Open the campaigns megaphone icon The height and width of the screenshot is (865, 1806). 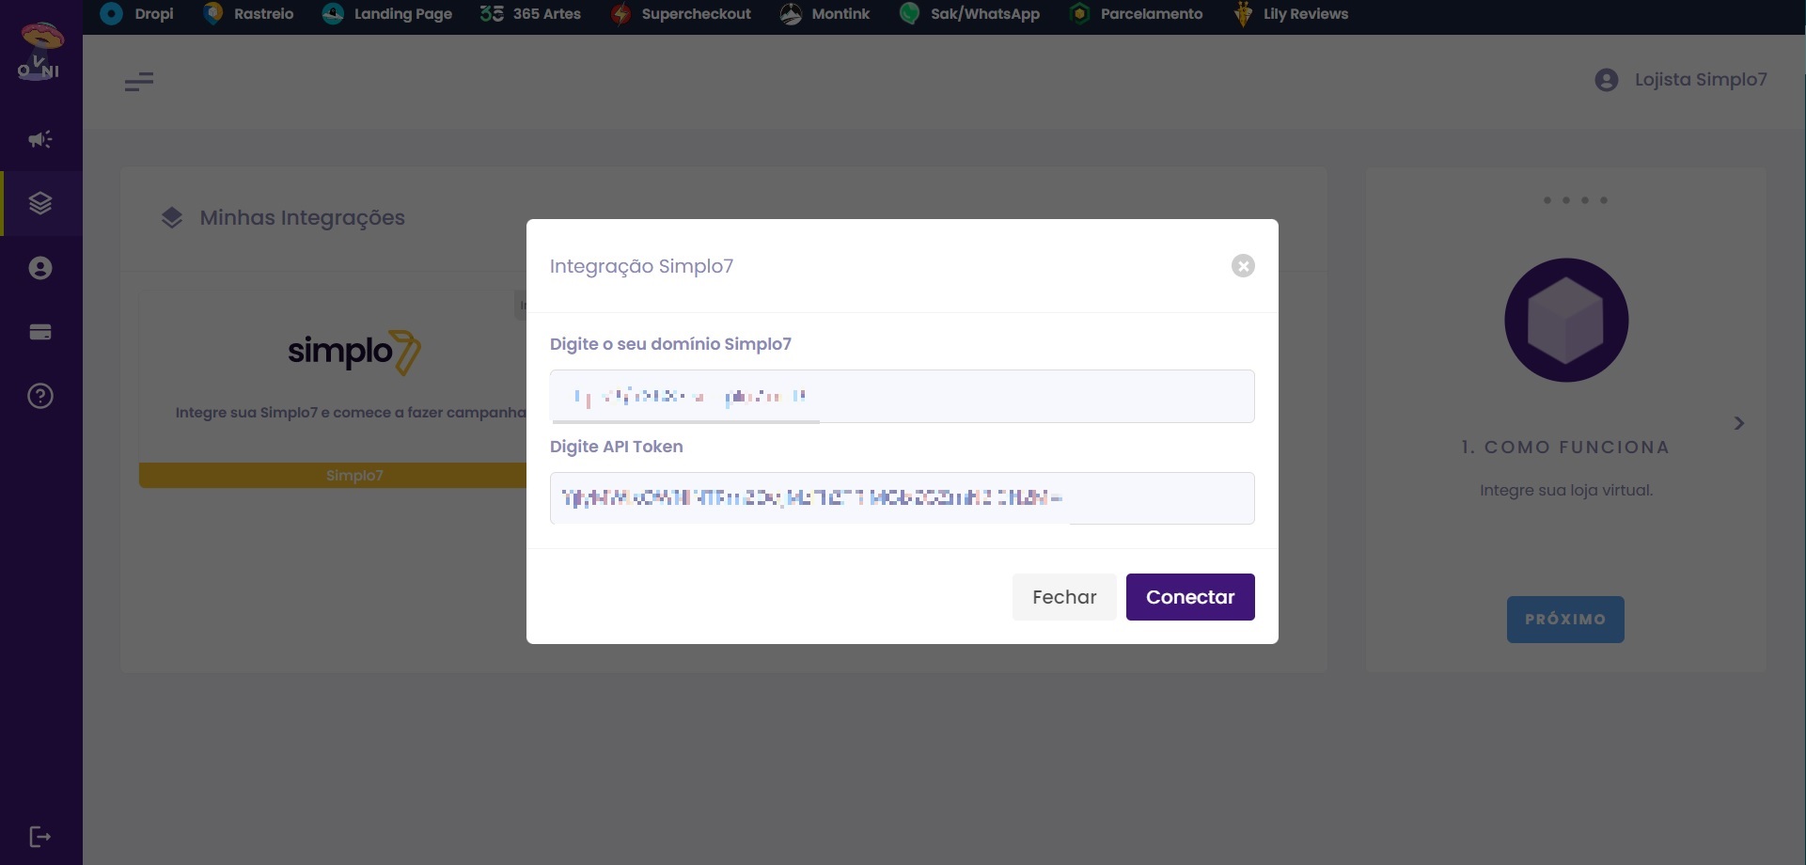[40, 139]
